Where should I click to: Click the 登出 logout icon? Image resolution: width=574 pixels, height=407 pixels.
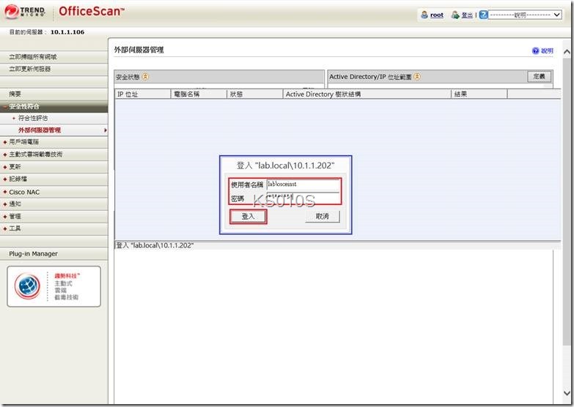(455, 15)
